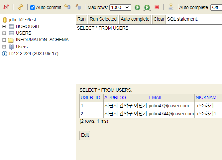Viewport: 222px width, 160px height.
Task: Open the Max rows dropdown
Action: click(120, 7)
